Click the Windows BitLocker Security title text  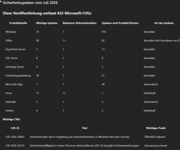80,137
